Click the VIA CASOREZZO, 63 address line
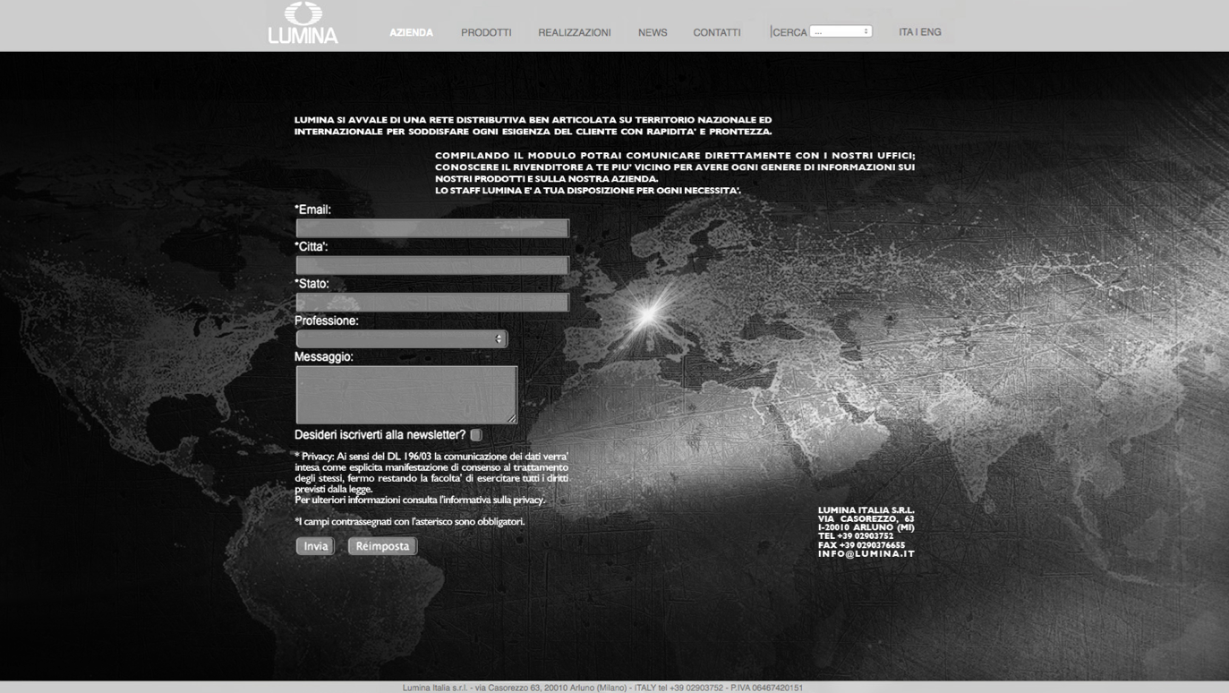This screenshot has height=693, width=1229. (x=866, y=518)
